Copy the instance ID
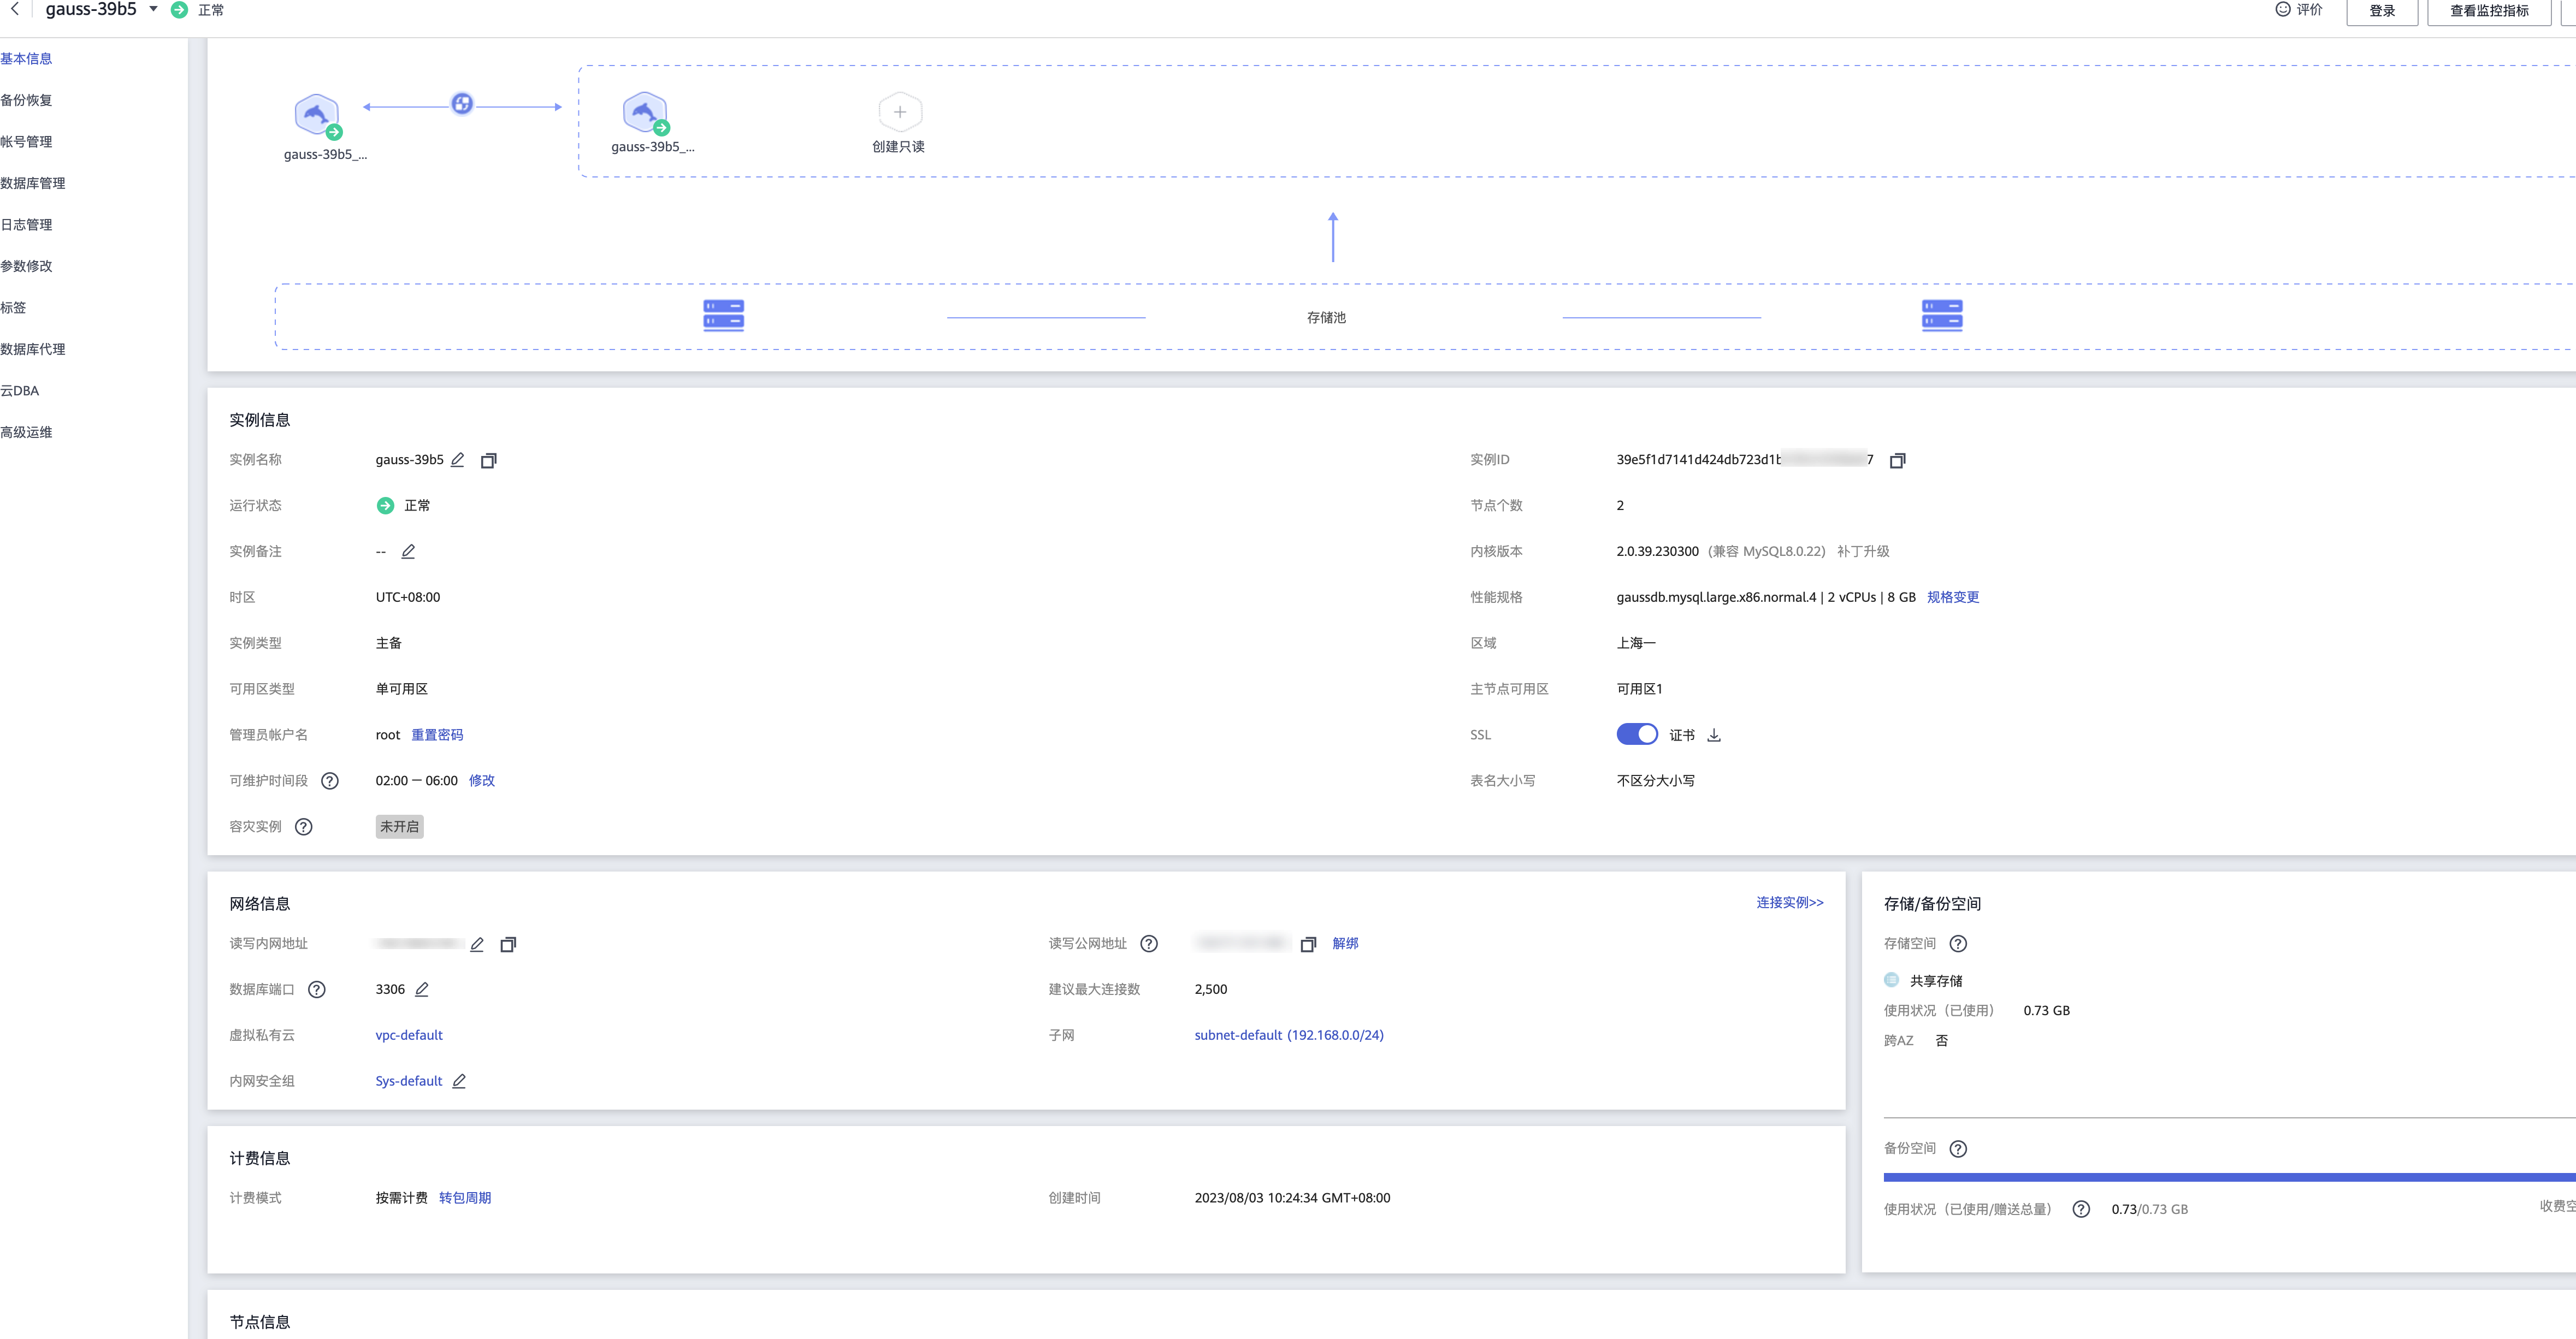2576x1339 pixels. [x=1898, y=460]
